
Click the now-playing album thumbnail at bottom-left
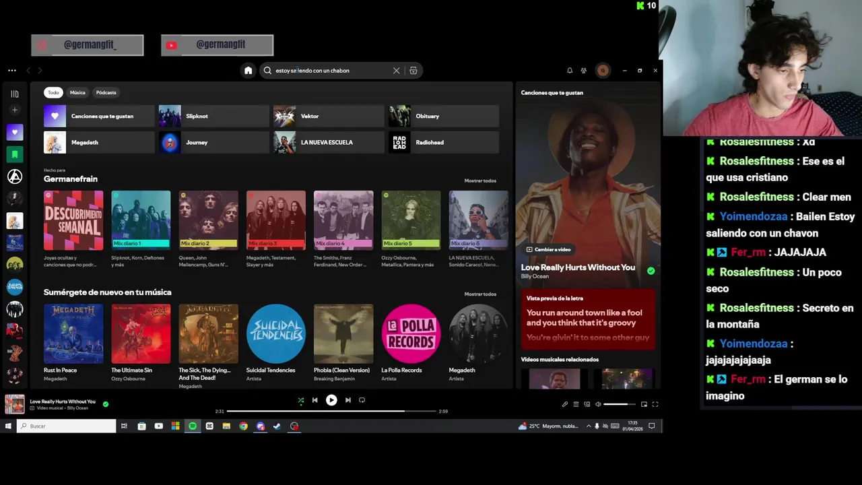pyautogui.click(x=15, y=404)
